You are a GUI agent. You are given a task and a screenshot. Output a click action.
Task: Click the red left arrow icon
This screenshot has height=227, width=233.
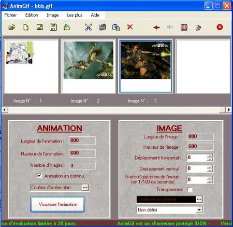156,27
